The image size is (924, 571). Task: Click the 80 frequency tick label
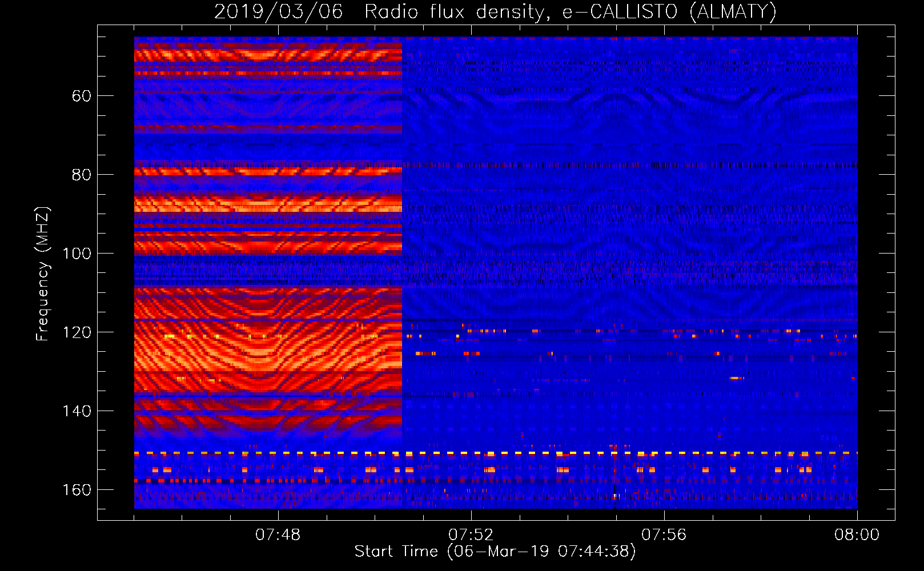pos(82,175)
